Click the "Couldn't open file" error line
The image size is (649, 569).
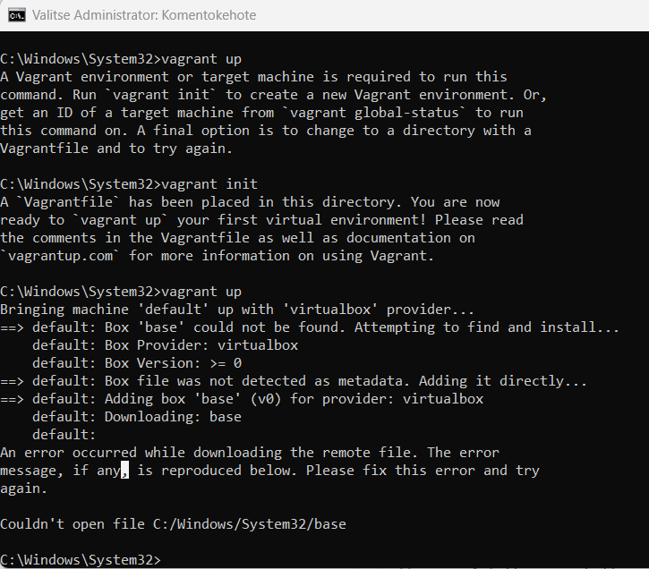click(173, 524)
